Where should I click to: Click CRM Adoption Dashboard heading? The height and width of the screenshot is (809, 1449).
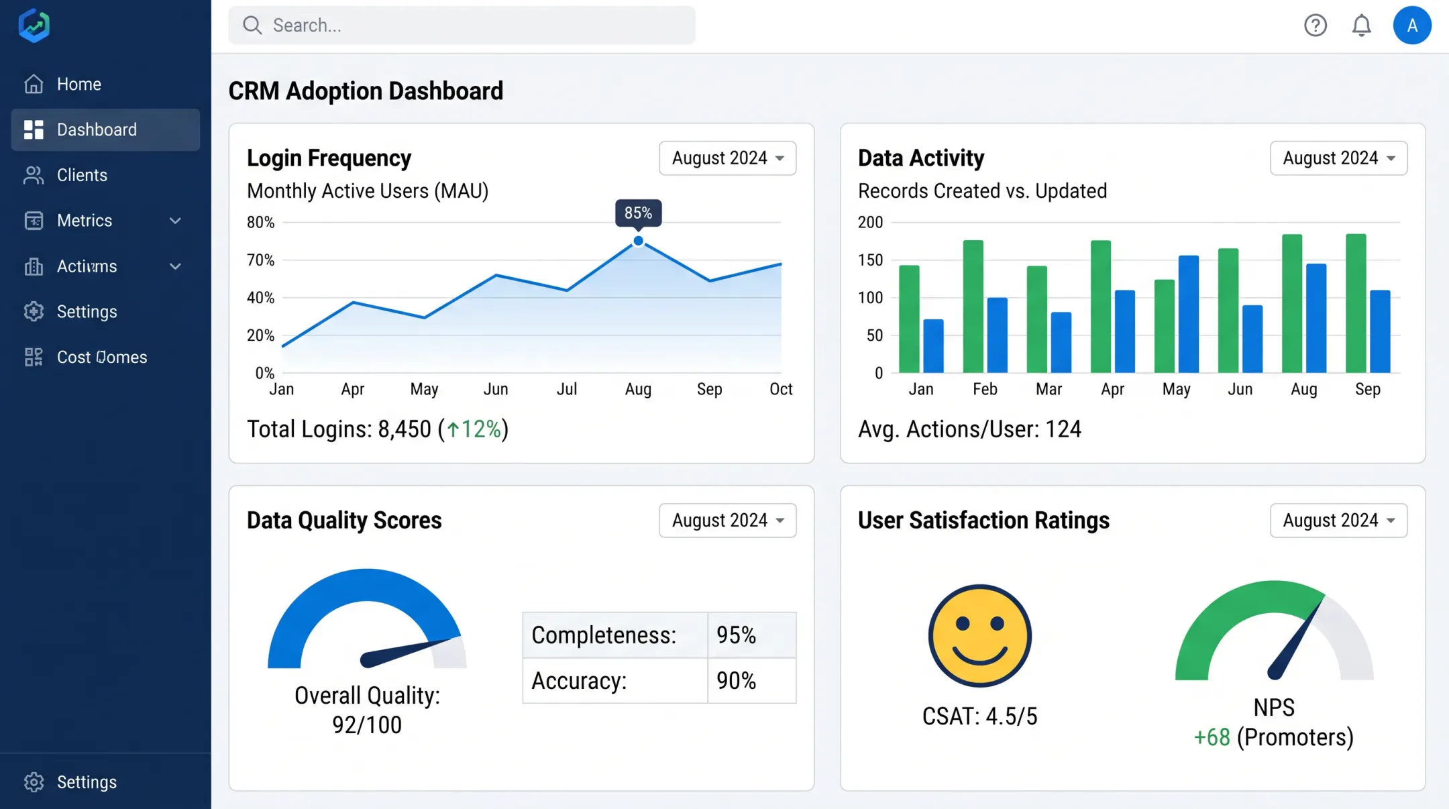tap(366, 91)
